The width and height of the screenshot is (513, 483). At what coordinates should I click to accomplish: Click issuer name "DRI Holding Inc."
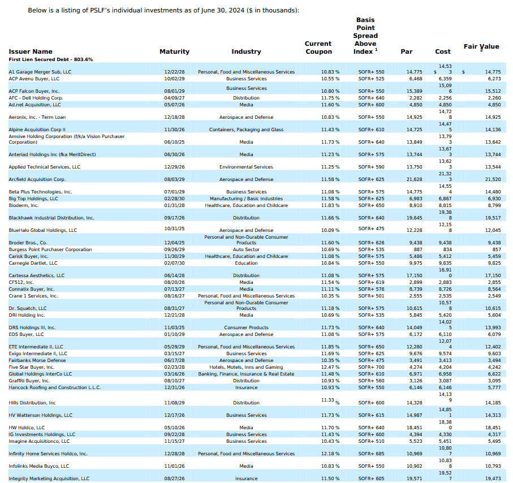tap(27, 316)
